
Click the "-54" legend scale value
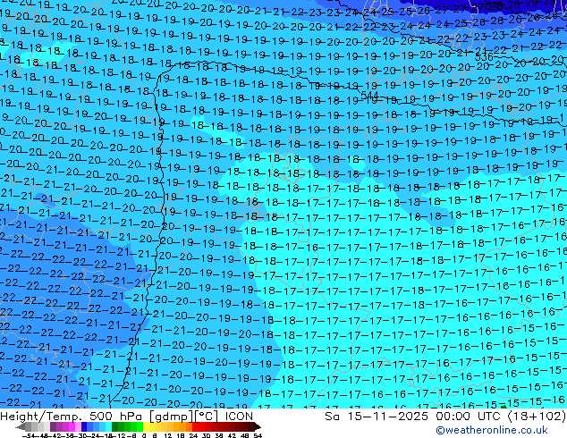(29, 435)
